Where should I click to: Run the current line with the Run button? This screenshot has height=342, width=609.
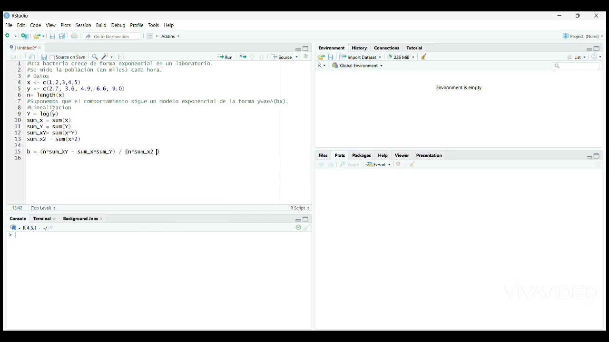tap(225, 57)
